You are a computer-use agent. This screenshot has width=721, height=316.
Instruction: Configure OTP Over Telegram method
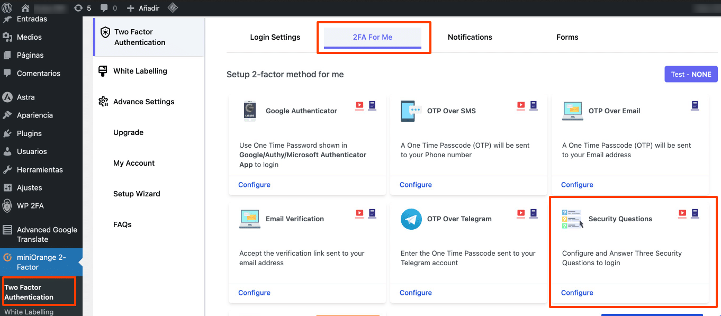click(416, 293)
